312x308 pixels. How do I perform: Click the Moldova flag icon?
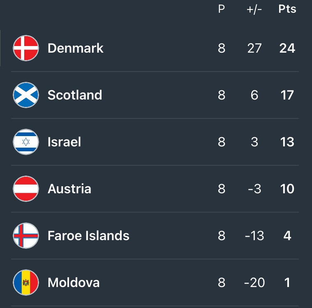[x=26, y=283]
